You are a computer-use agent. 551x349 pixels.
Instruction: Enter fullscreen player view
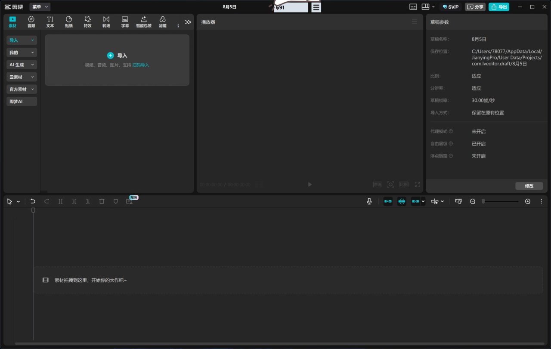click(x=417, y=184)
